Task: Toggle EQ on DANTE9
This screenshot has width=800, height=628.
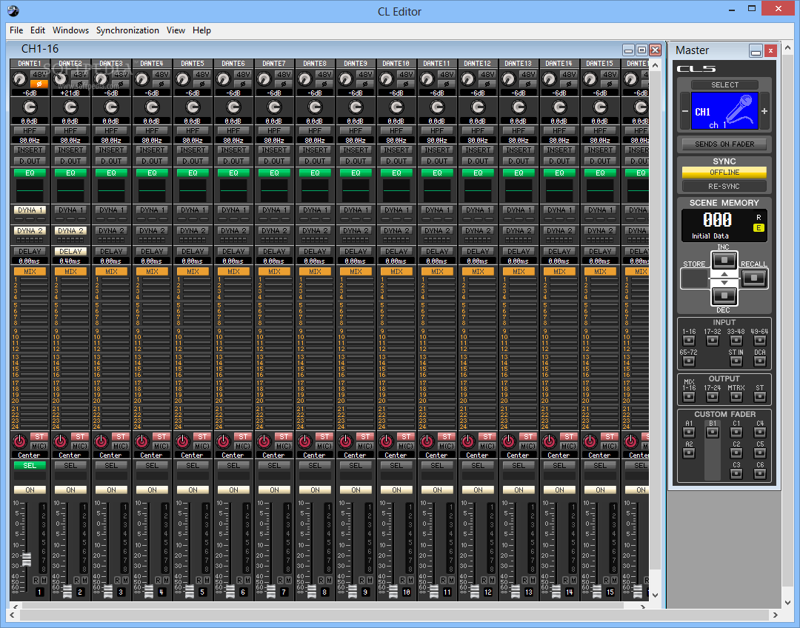Action: coord(356,173)
